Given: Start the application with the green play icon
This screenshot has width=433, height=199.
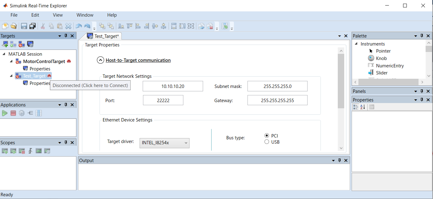Looking at the screenshot, I should (5, 113).
